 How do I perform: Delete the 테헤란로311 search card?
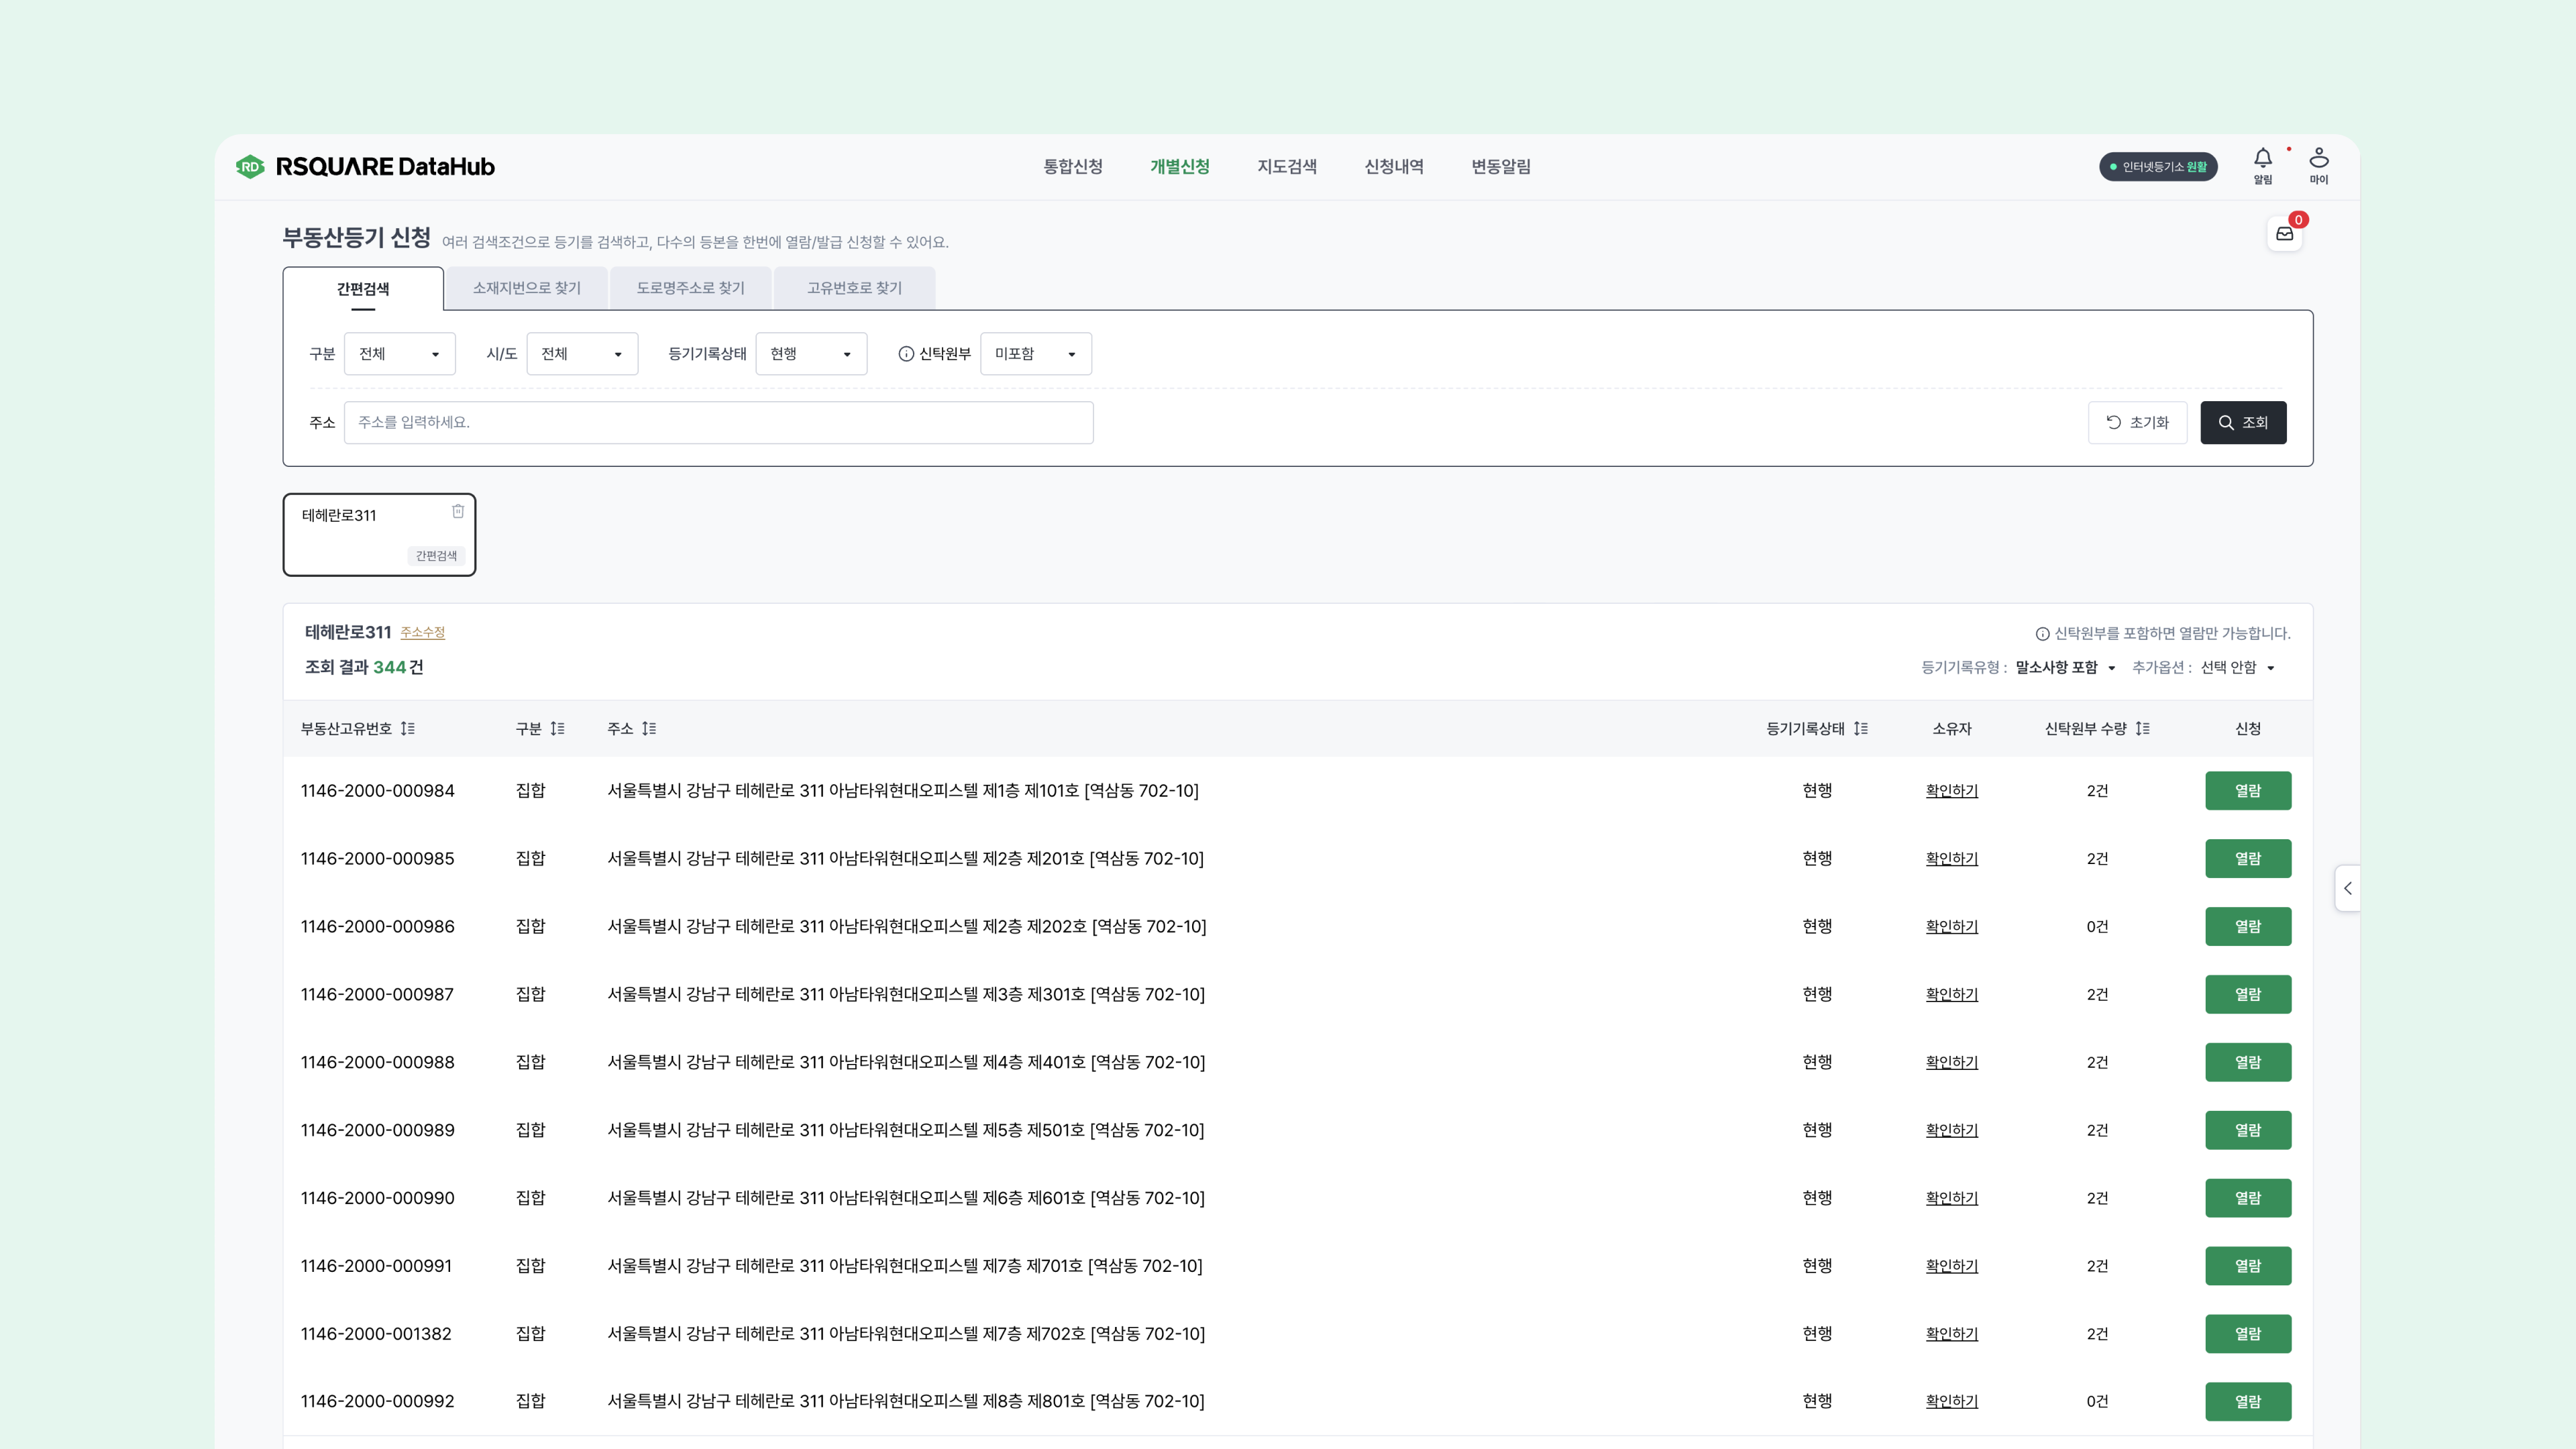(458, 511)
